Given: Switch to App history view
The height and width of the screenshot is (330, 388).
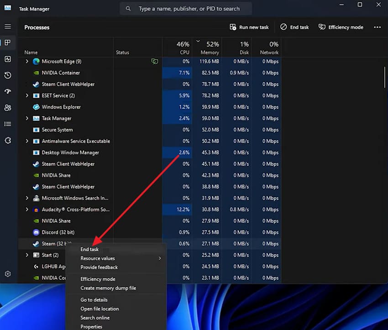Looking at the screenshot, I should click(x=8, y=75).
